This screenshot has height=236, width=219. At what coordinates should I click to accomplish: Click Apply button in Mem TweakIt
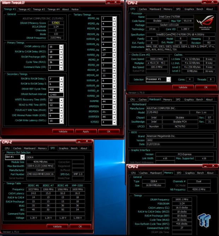(x=86, y=131)
